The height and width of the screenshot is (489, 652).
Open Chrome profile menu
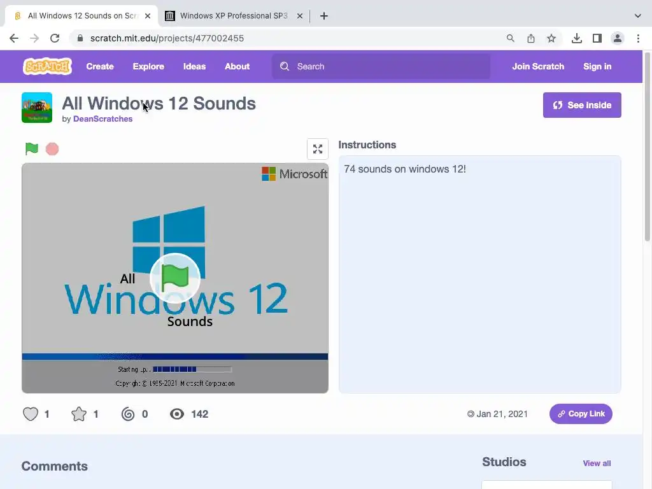618,38
